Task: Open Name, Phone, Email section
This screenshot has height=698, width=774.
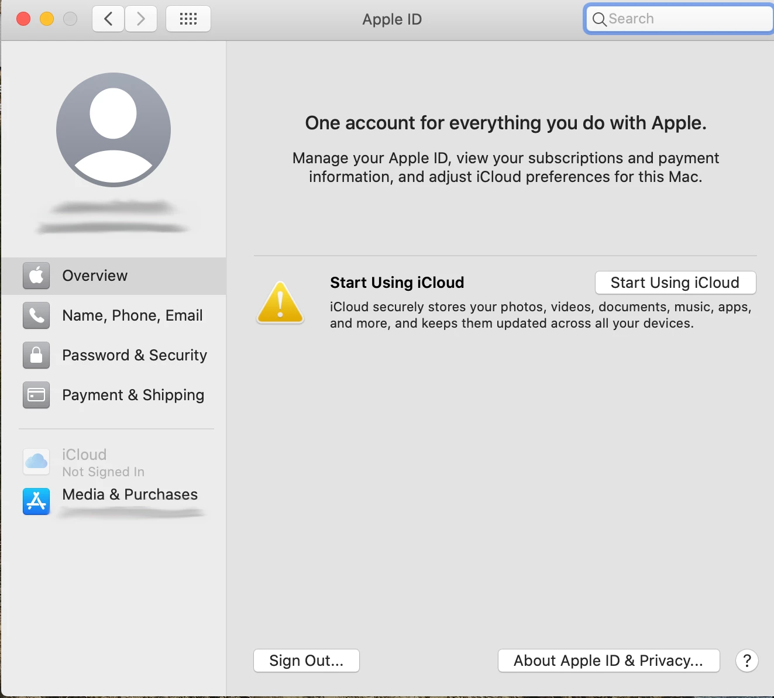Action: [113, 316]
